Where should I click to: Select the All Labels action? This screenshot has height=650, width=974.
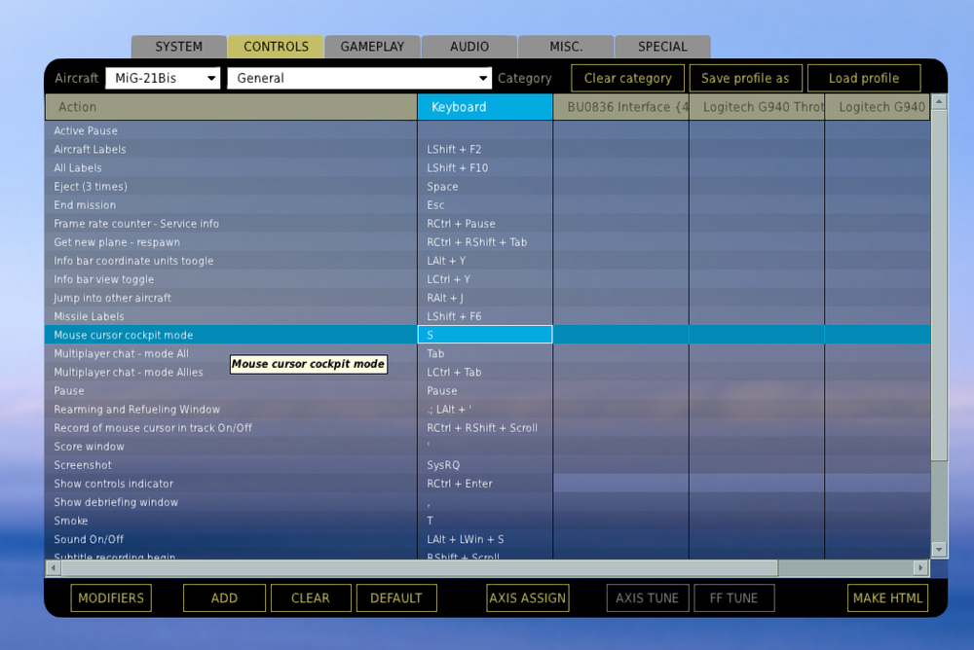(231, 167)
